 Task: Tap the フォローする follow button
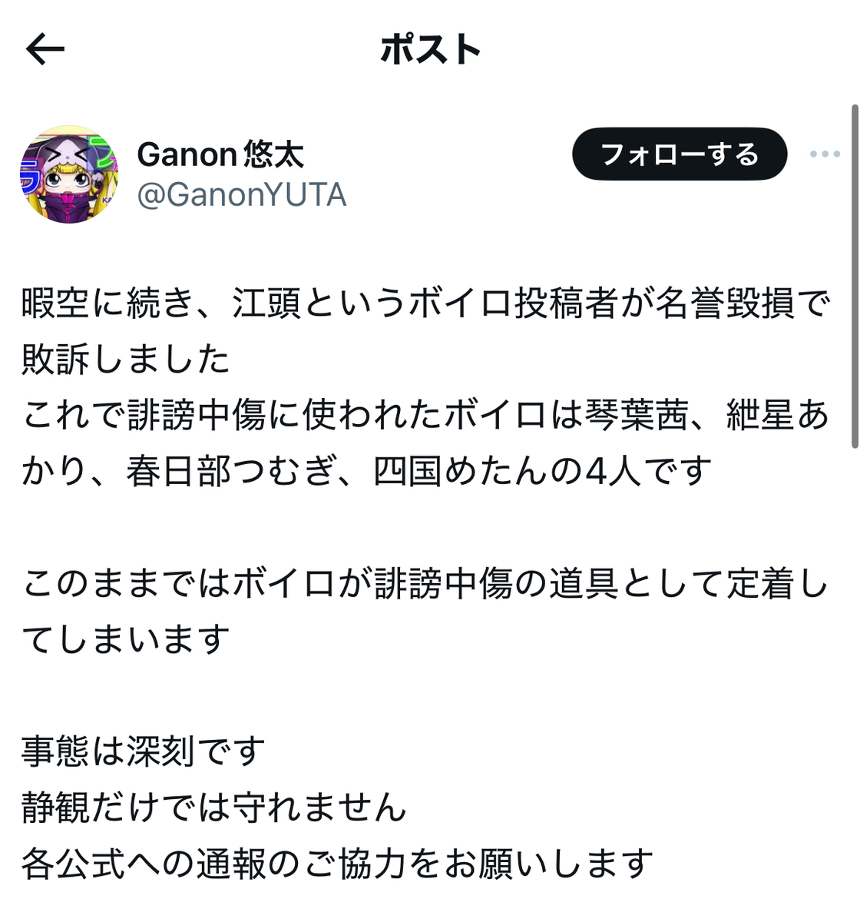tap(680, 154)
